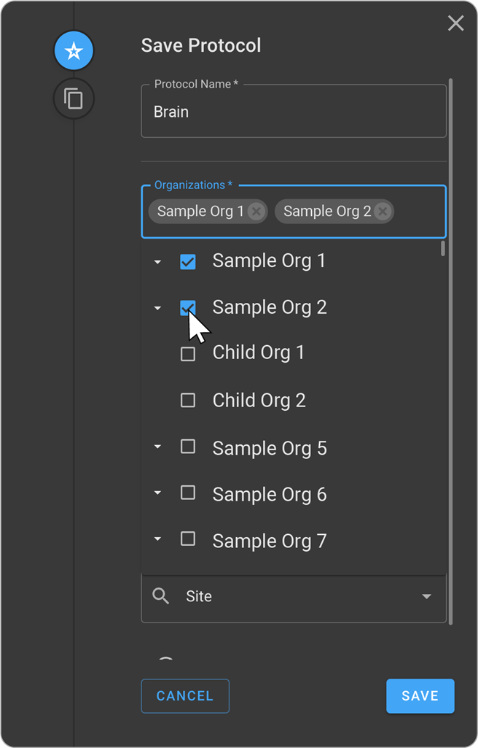The image size is (478, 748).
Task: Click the search magnifier icon beside Site
Action: coord(161,596)
